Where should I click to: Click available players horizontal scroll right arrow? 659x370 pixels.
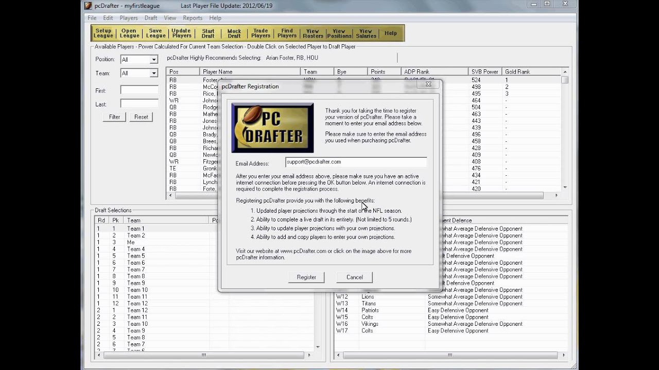point(556,195)
